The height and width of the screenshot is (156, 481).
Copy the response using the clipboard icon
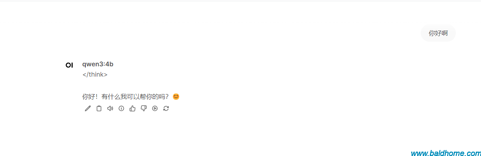click(99, 108)
